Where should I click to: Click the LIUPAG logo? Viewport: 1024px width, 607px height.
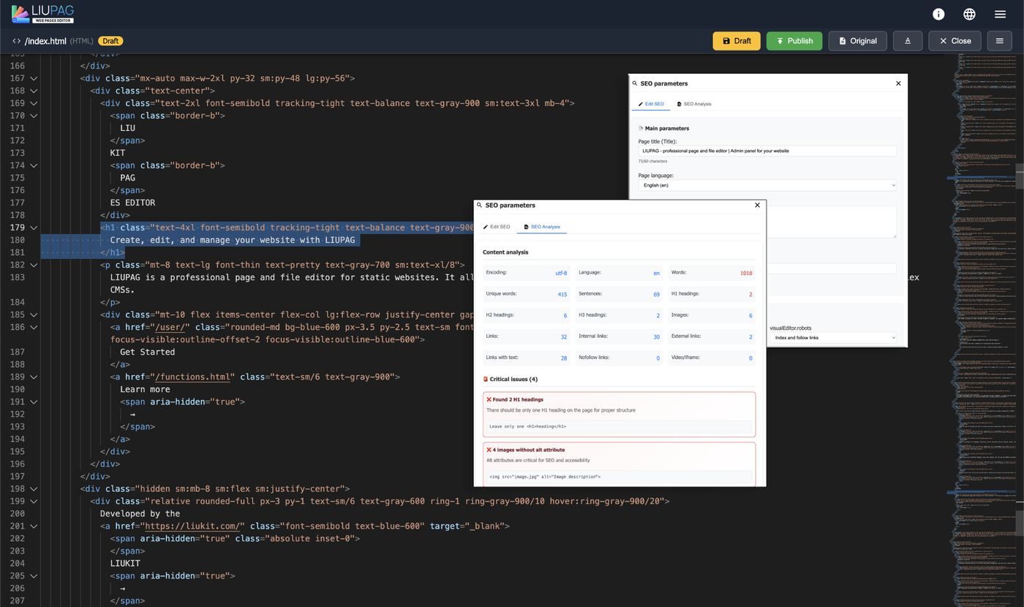click(x=42, y=14)
